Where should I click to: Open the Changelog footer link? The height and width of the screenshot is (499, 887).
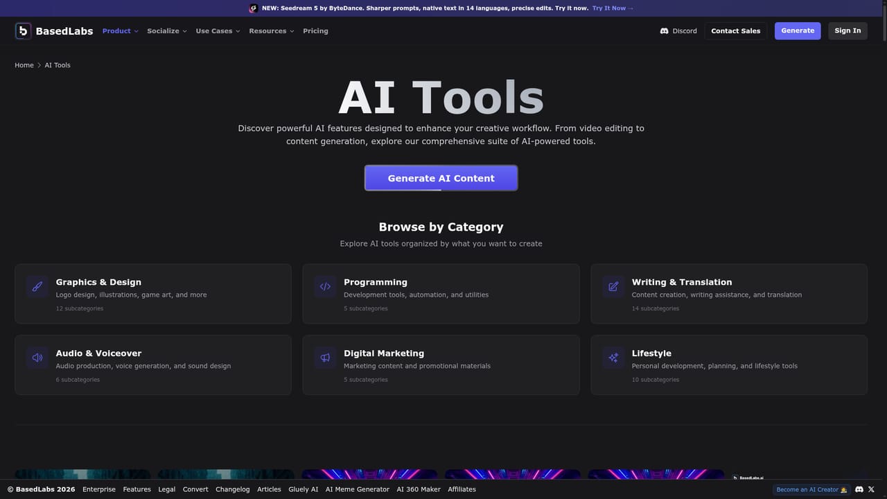pyautogui.click(x=233, y=489)
